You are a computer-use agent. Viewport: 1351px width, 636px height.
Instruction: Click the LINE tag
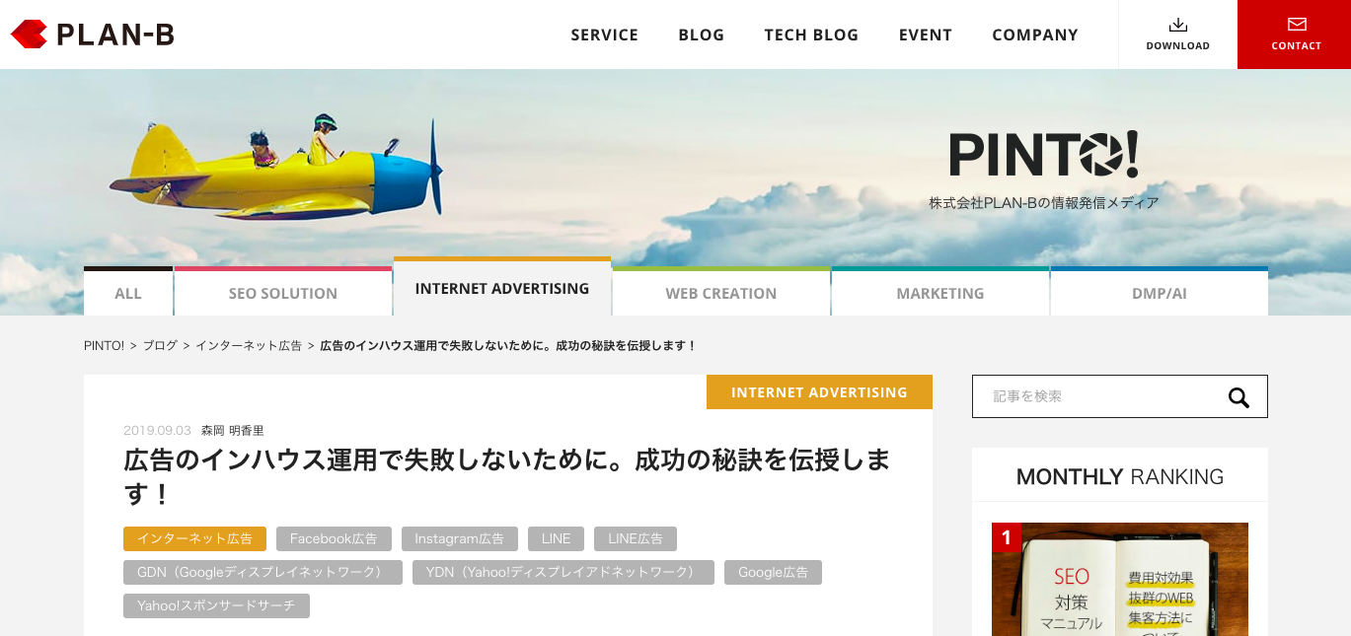(x=556, y=538)
